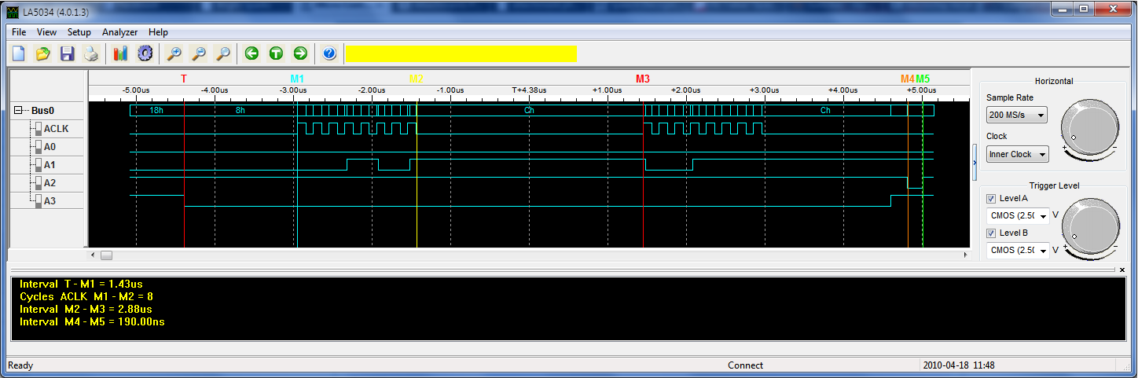Image resolution: width=1138 pixels, height=378 pixels.
Task: Open the Sample Rate 200 MS/s dropdown
Action: (1017, 116)
